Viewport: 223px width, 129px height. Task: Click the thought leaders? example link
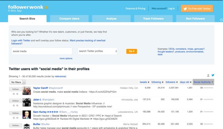point(166,52)
